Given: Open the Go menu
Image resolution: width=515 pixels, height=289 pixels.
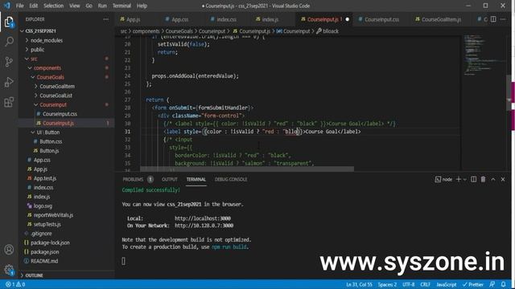Looking at the screenshot, I should [89, 6].
